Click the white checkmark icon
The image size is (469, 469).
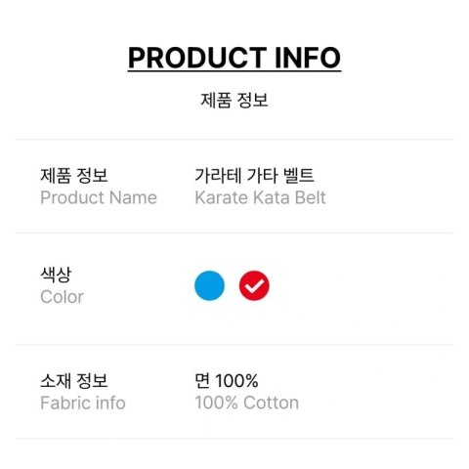coord(254,286)
